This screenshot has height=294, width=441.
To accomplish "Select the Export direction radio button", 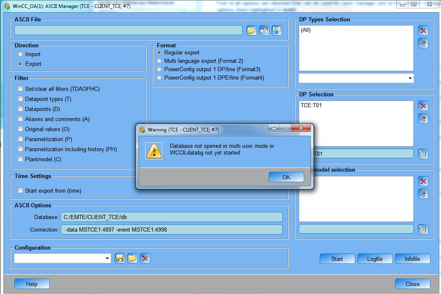I will [x=20, y=64].
